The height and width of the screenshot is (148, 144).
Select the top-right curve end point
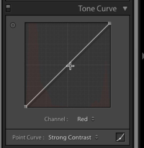pyautogui.click(x=110, y=23)
